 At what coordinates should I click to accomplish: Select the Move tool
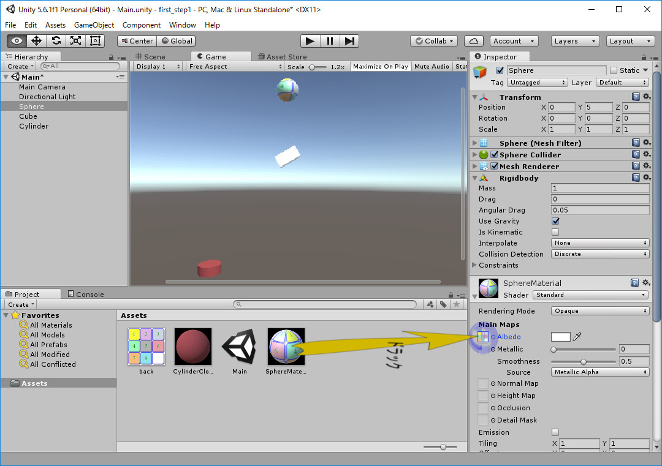(x=36, y=41)
